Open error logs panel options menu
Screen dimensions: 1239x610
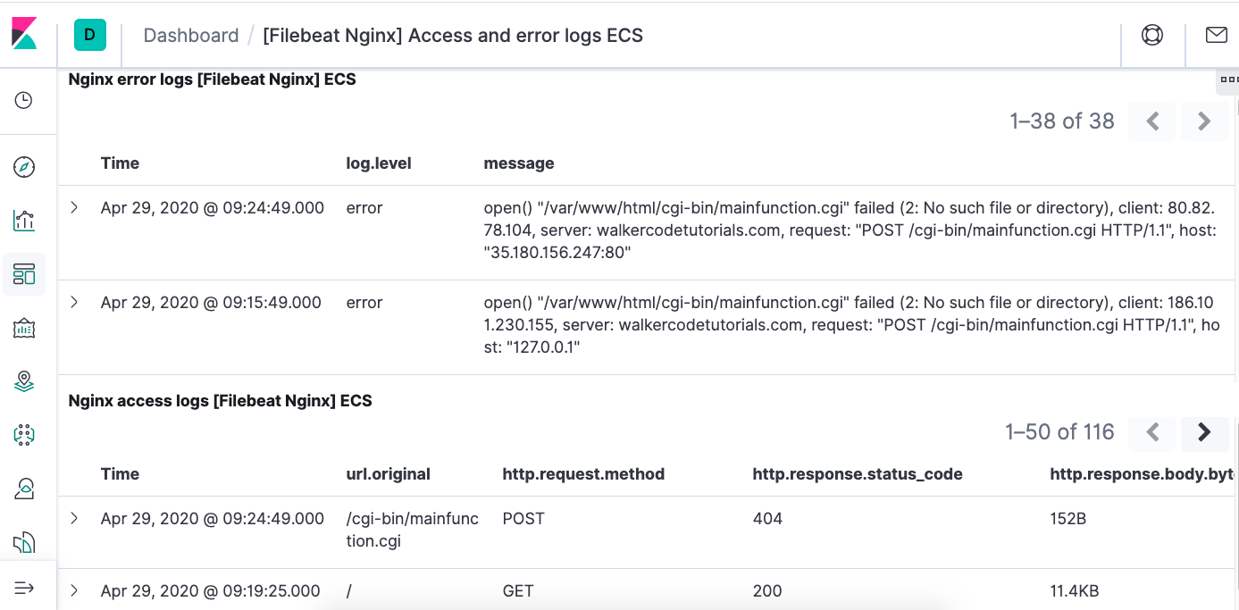coord(1229,79)
